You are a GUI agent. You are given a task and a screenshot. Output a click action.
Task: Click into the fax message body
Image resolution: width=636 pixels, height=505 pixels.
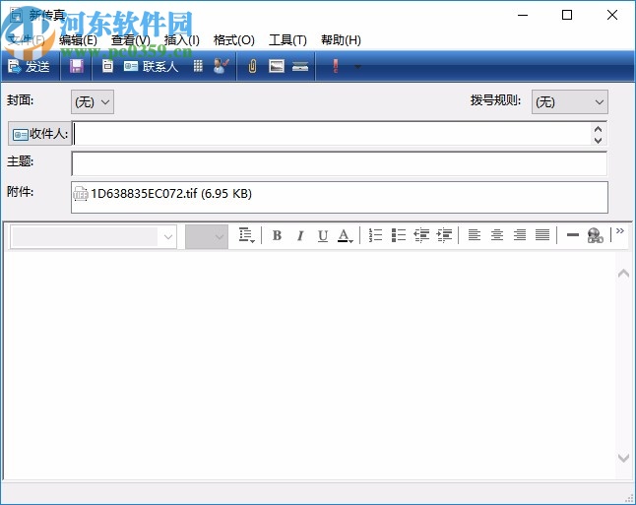pos(310,365)
